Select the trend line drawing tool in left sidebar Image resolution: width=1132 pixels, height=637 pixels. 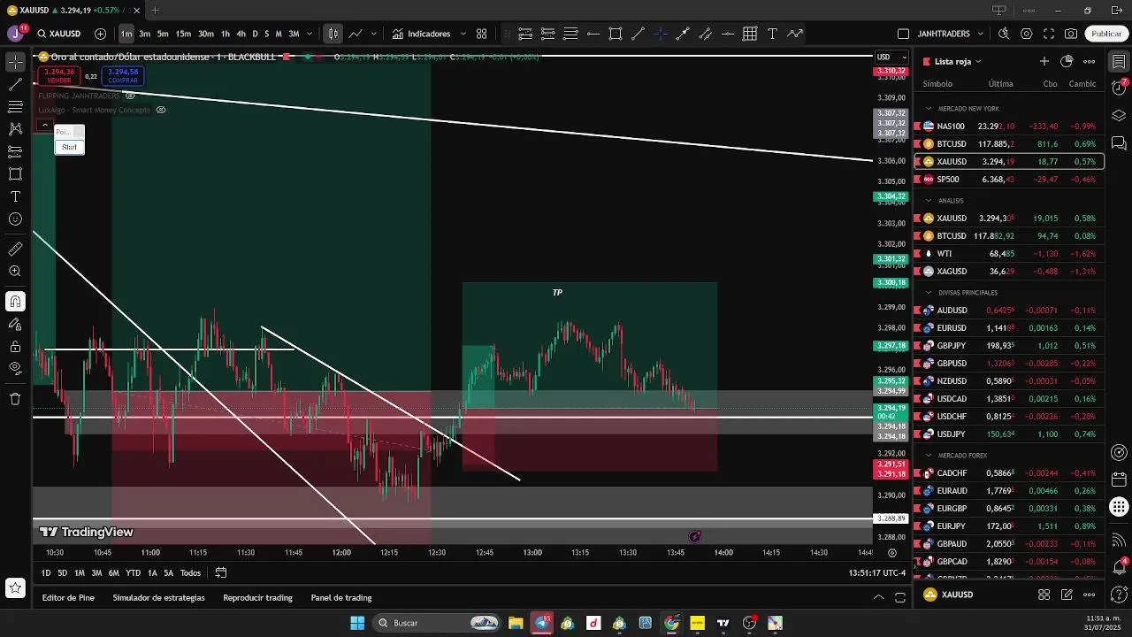point(15,85)
